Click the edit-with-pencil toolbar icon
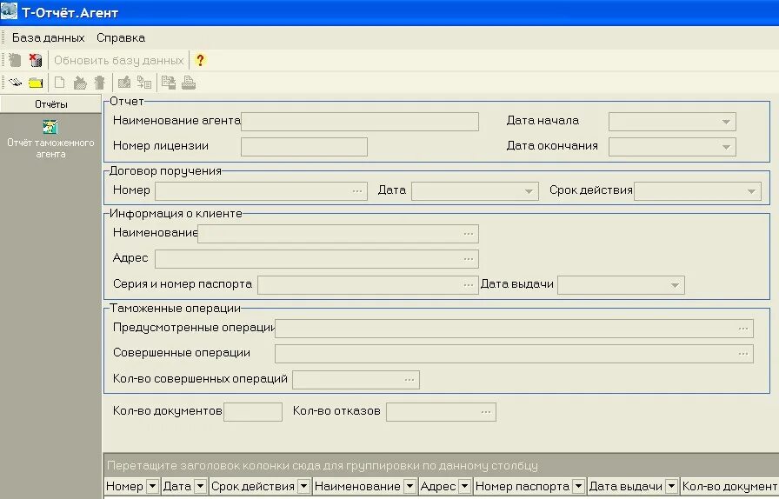 click(124, 83)
